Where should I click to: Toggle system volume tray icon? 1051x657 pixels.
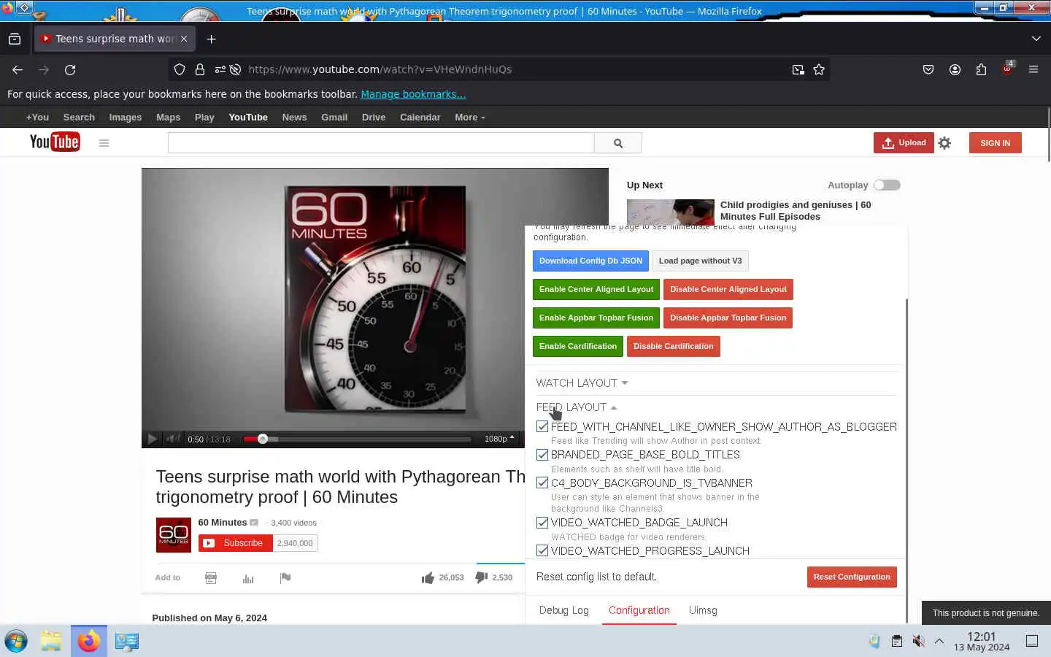(919, 641)
